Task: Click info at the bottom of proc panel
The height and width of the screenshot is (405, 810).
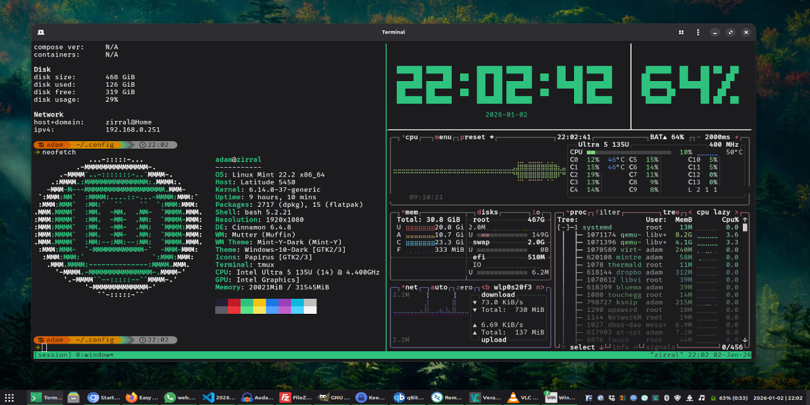Action: tap(620, 347)
